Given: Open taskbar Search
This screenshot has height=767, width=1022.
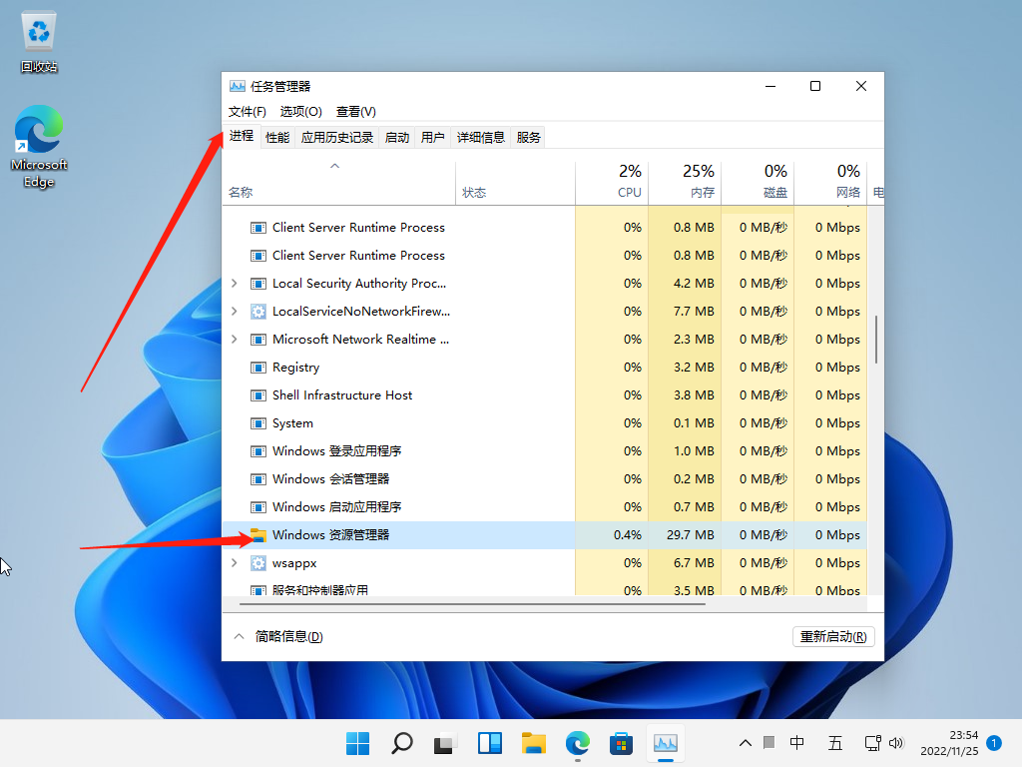Looking at the screenshot, I should pos(401,743).
